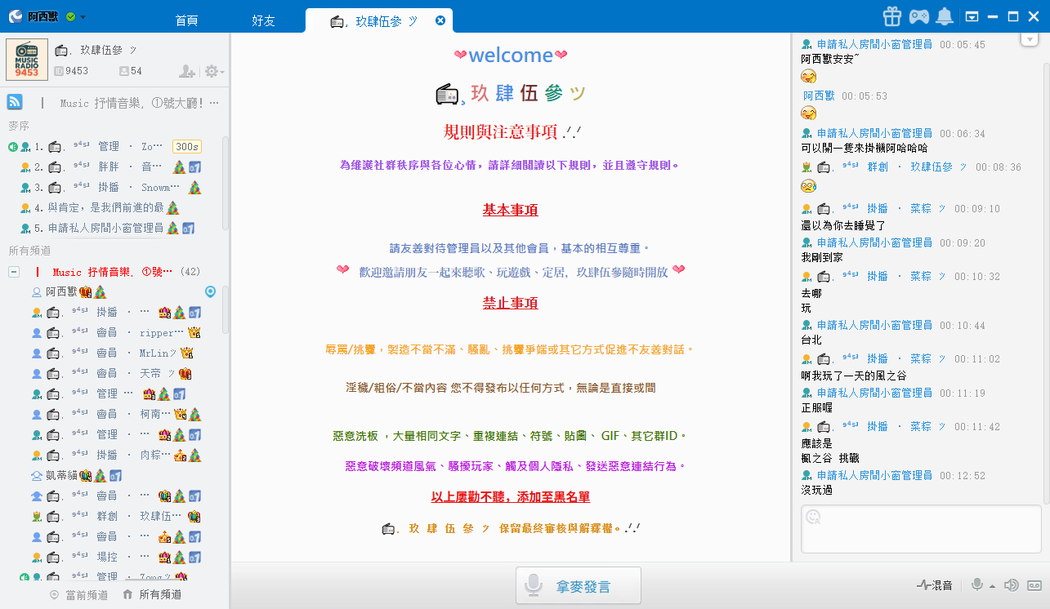This screenshot has width=1050, height=609.
Task: Click the RSS announcement icon
Action: [15, 102]
